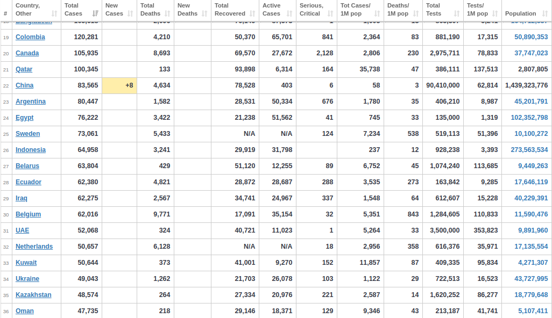Image resolution: width=552 pixels, height=318 pixels.
Task: Click China's population value 1,439,323,776
Action: tap(526, 85)
